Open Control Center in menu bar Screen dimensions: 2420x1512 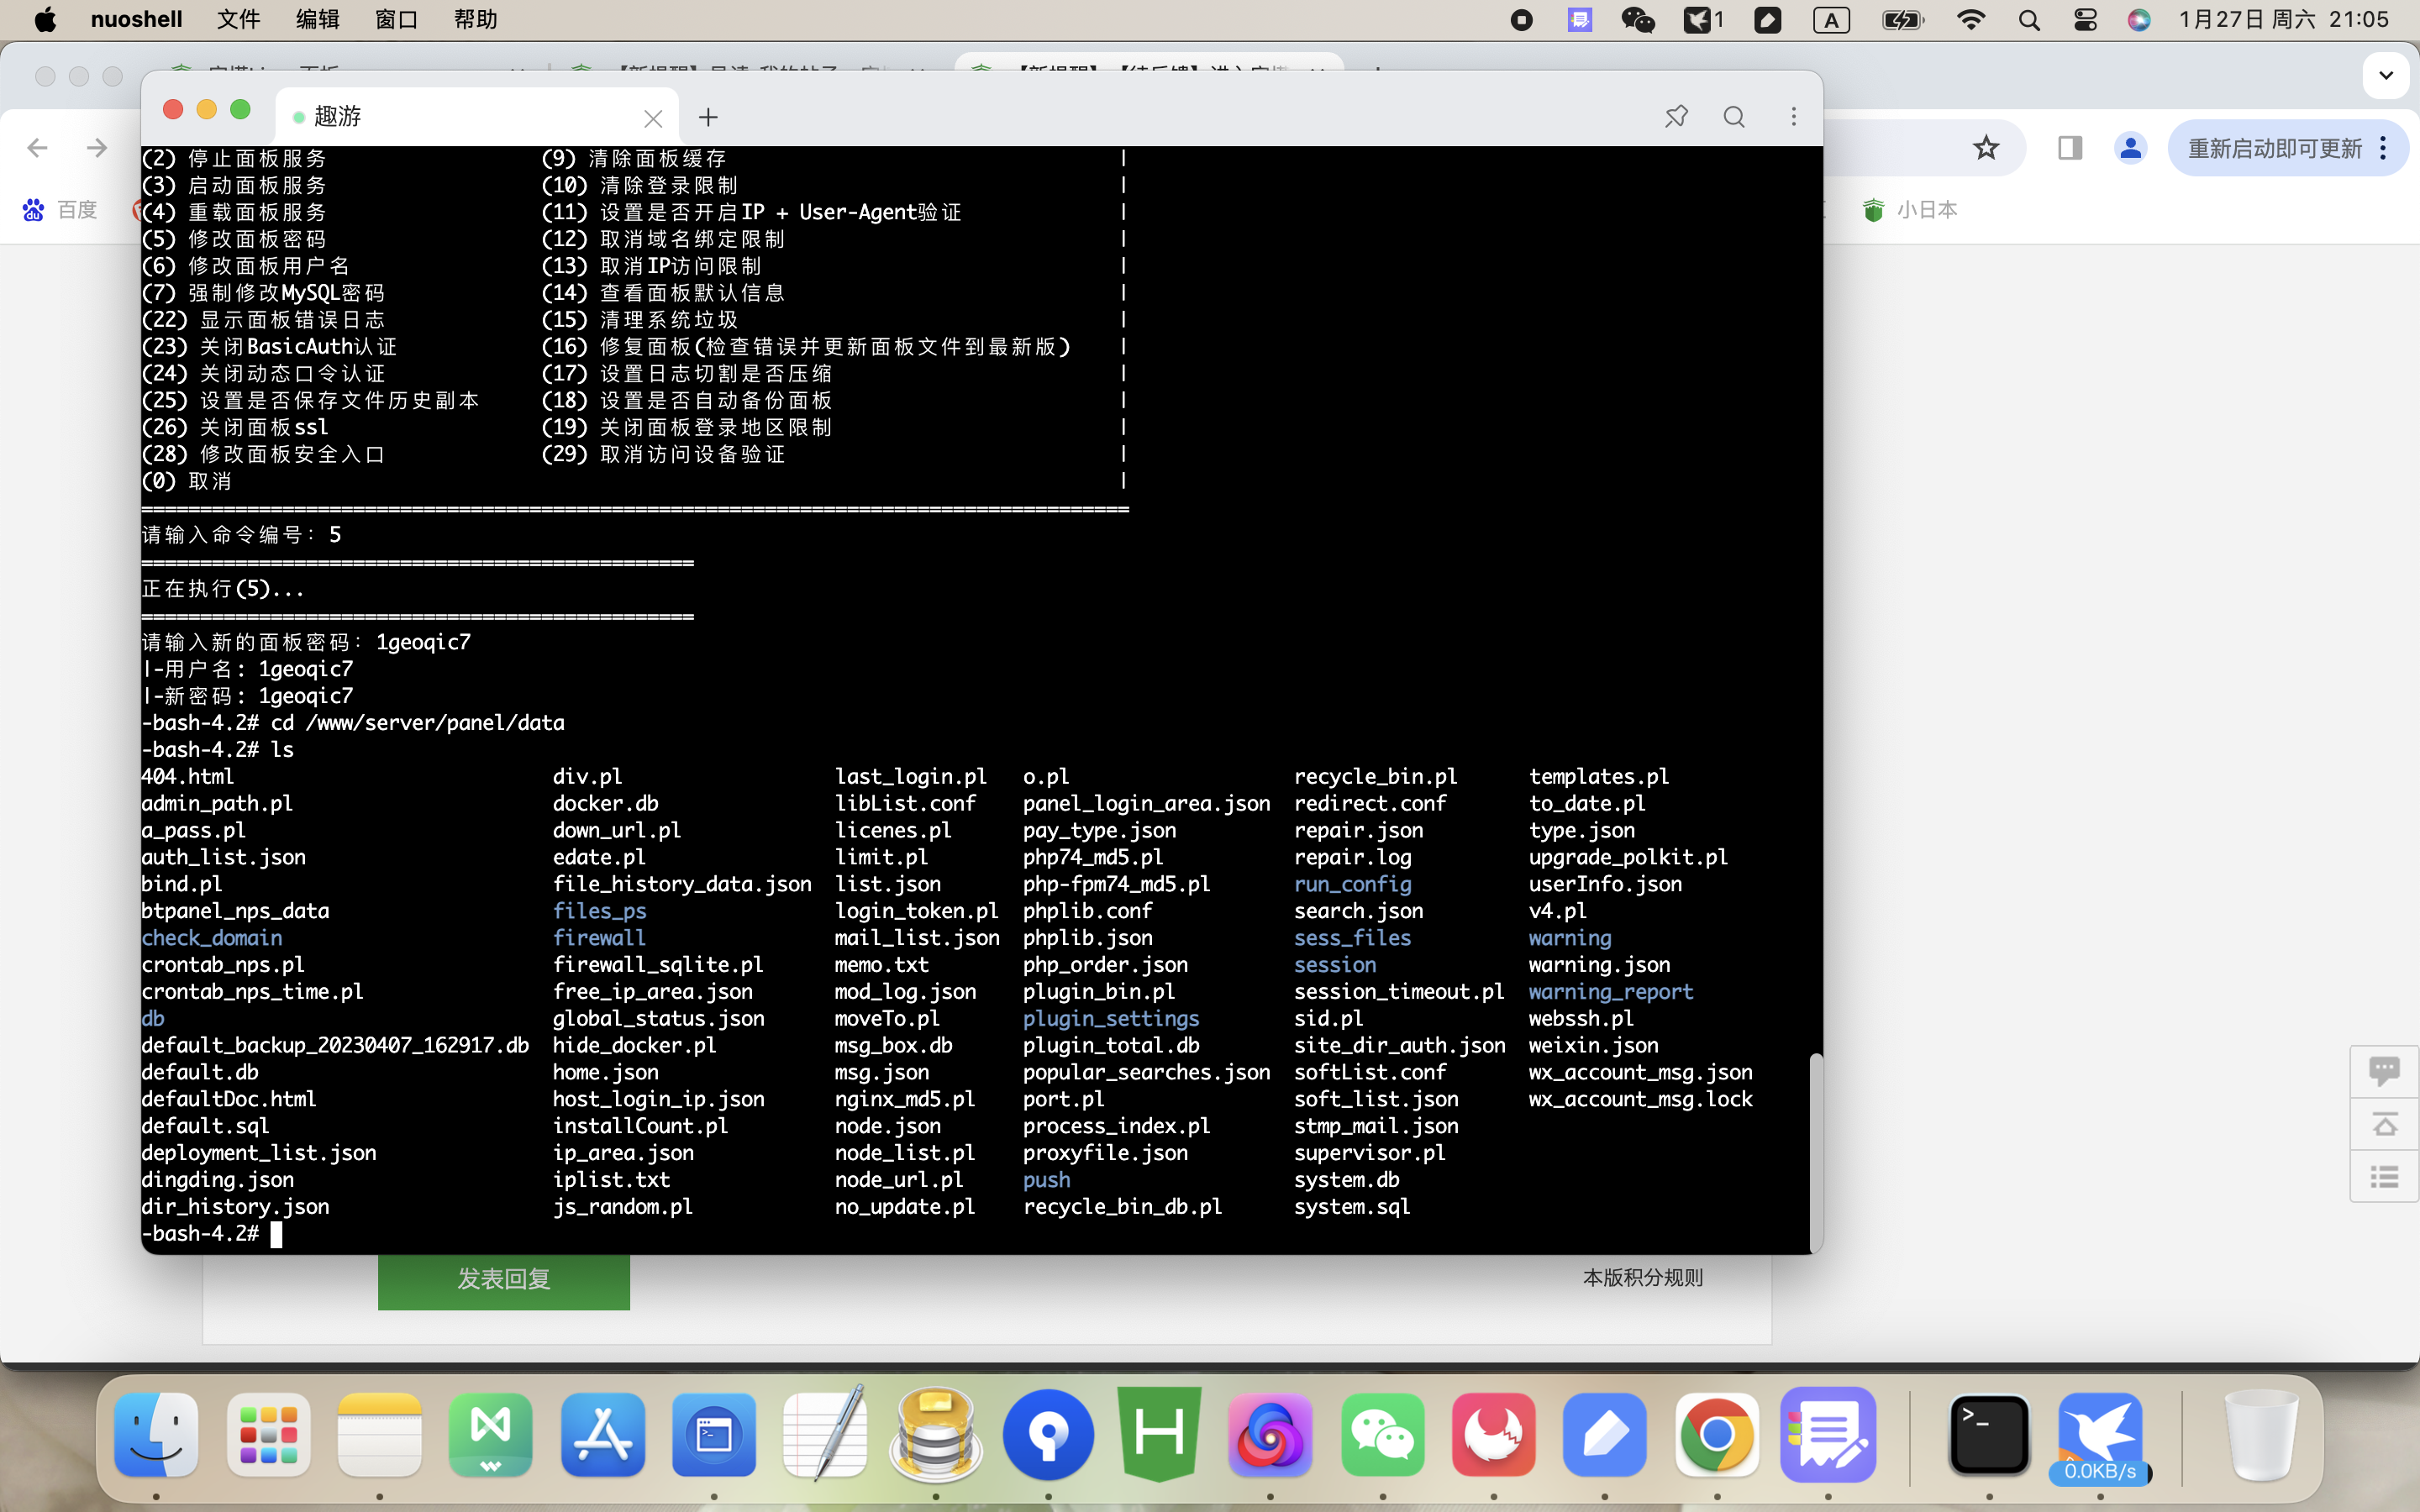2085,19
